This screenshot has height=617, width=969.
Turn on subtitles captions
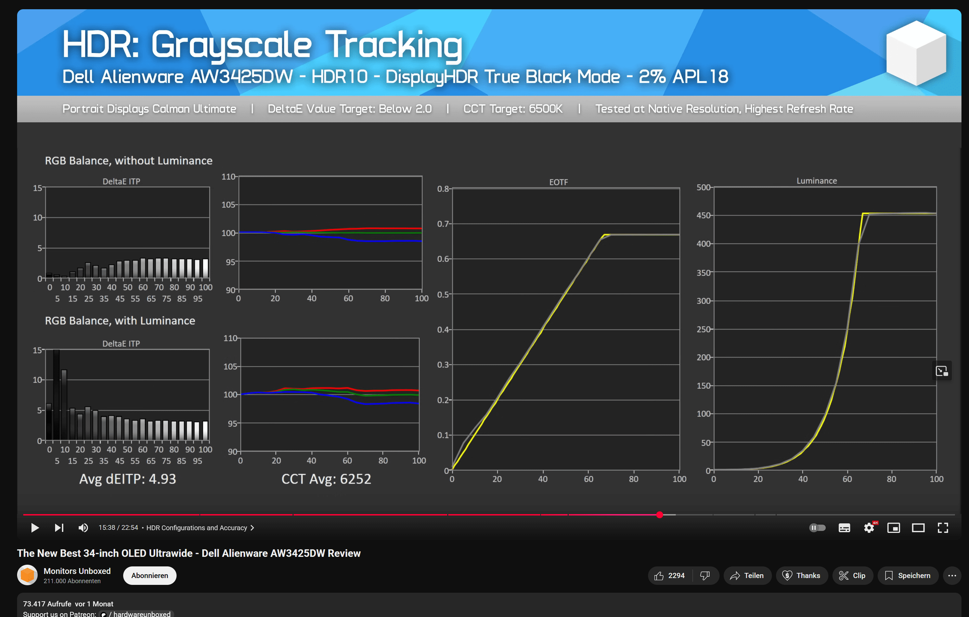(844, 528)
